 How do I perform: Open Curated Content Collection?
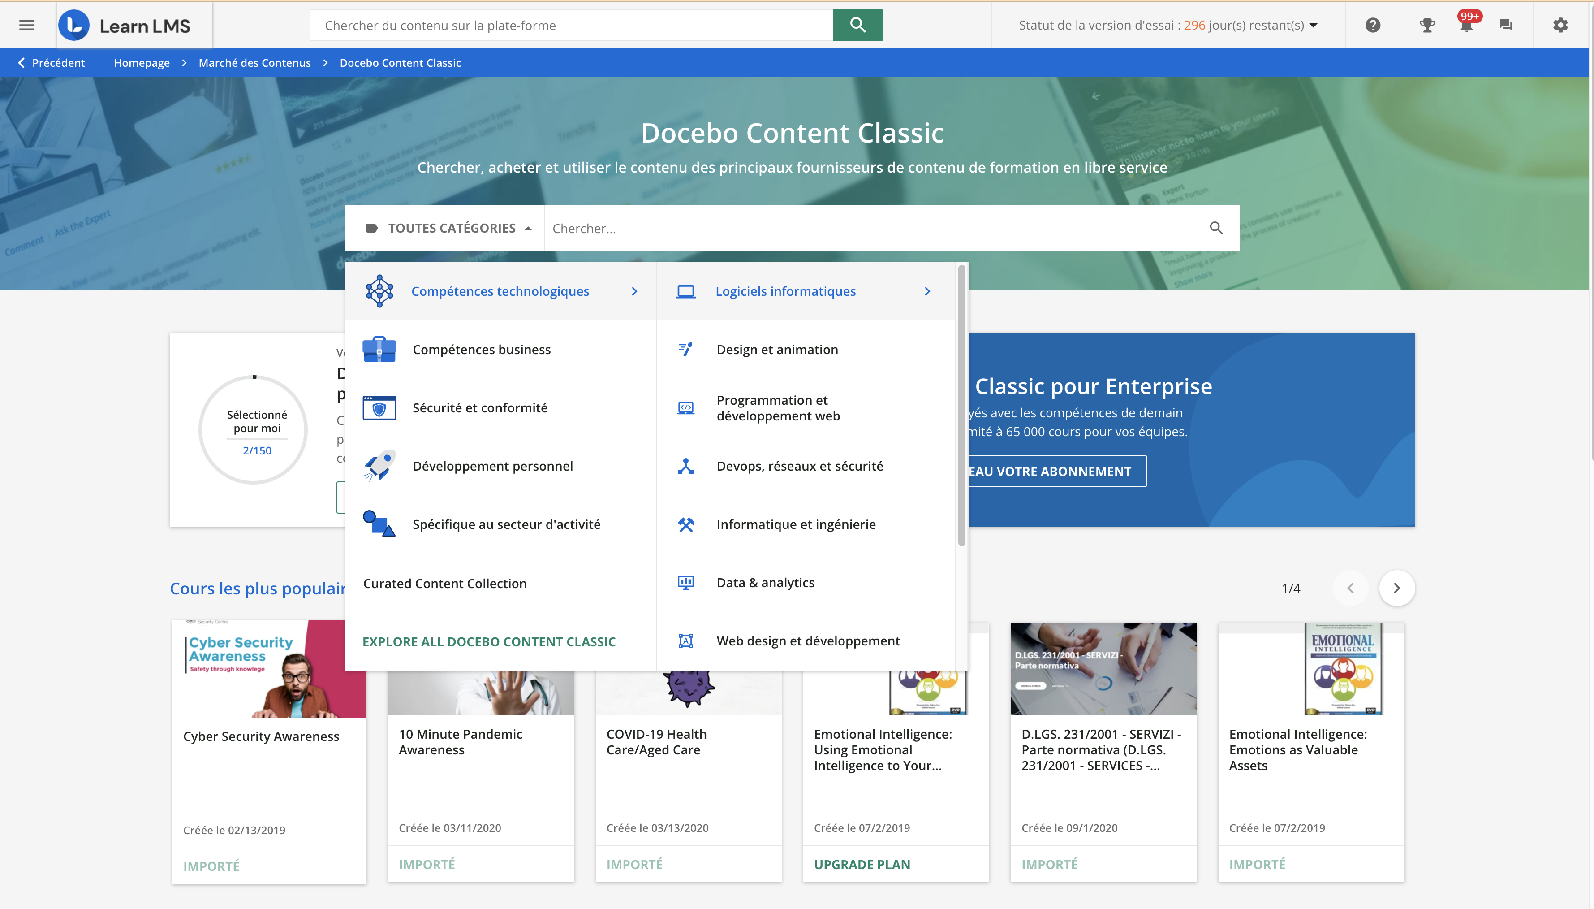tap(445, 583)
